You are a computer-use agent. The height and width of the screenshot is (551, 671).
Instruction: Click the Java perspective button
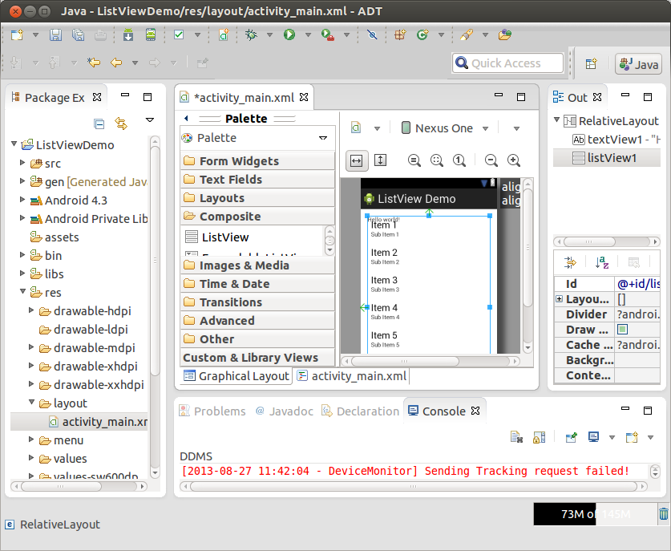[639, 63]
